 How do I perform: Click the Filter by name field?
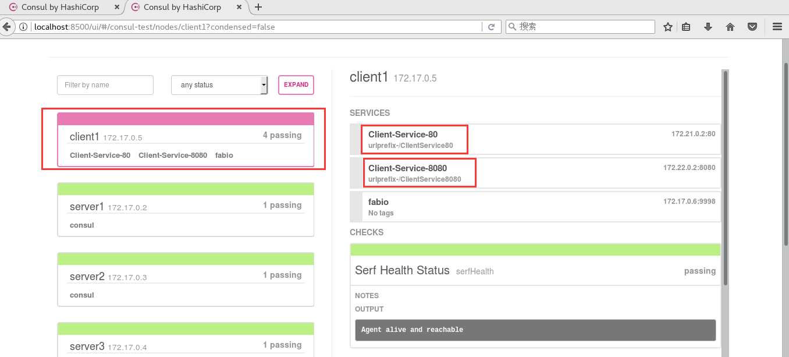click(x=105, y=85)
